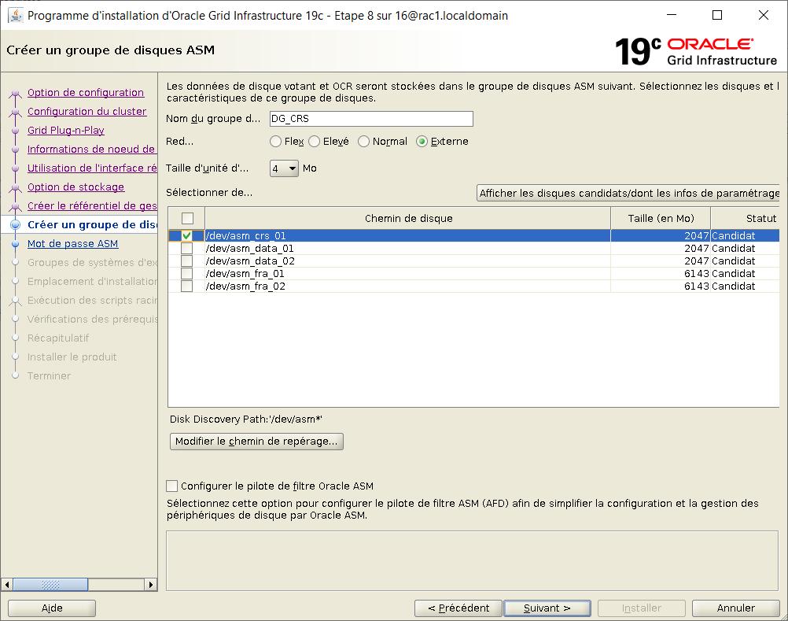Open Option de stockage step

click(75, 187)
